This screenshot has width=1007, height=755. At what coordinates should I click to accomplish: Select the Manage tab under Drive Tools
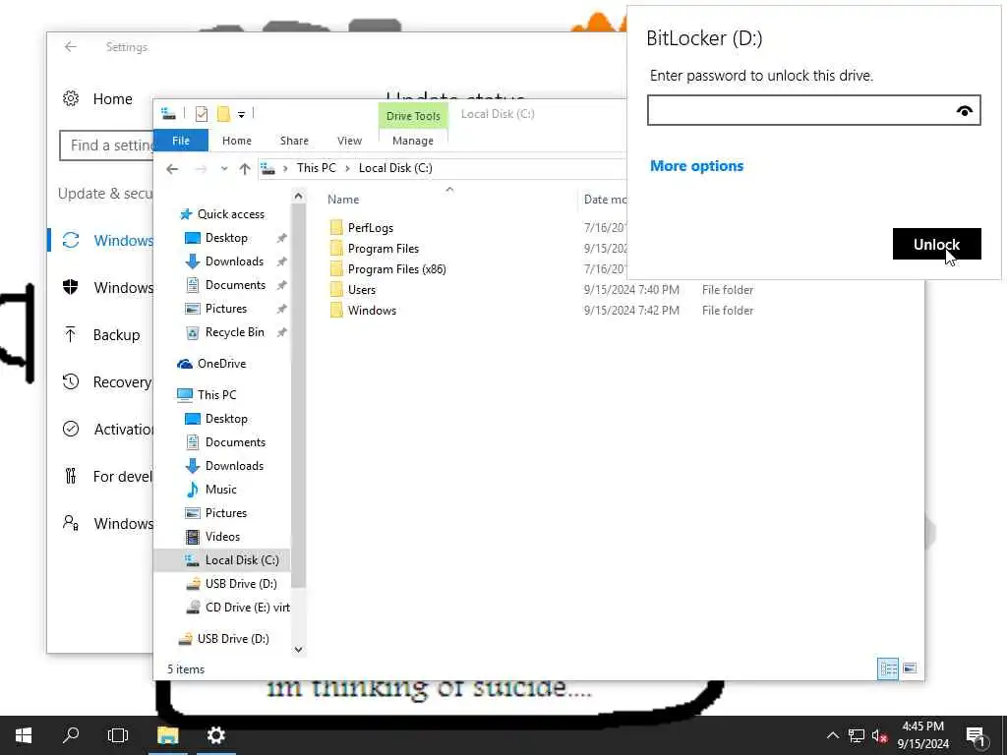click(413, 141)
